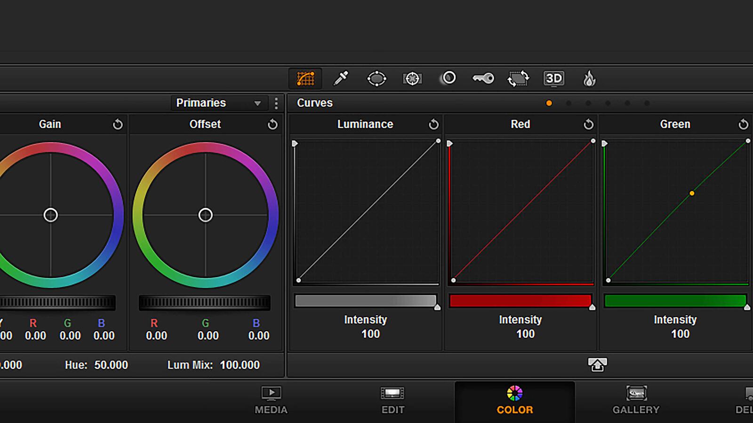Image resolution: width=753 pixels, height=423 pixels.
Task: Open the Sizing palette icon
Action: 518,78
